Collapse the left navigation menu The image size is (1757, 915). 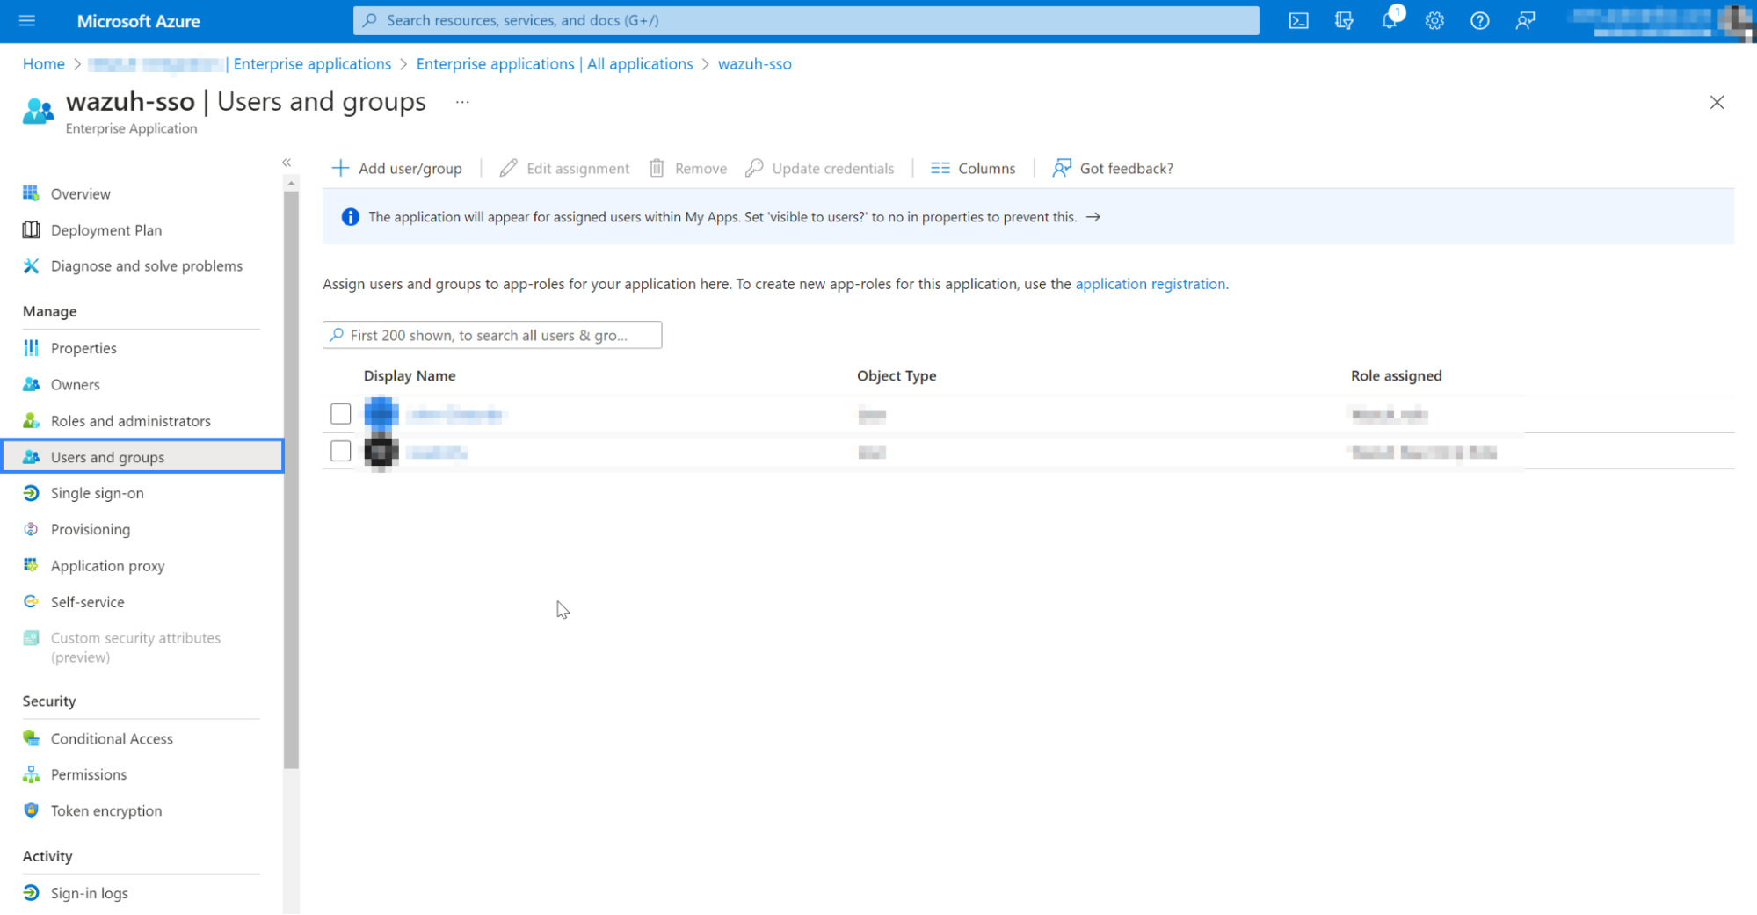287,163
